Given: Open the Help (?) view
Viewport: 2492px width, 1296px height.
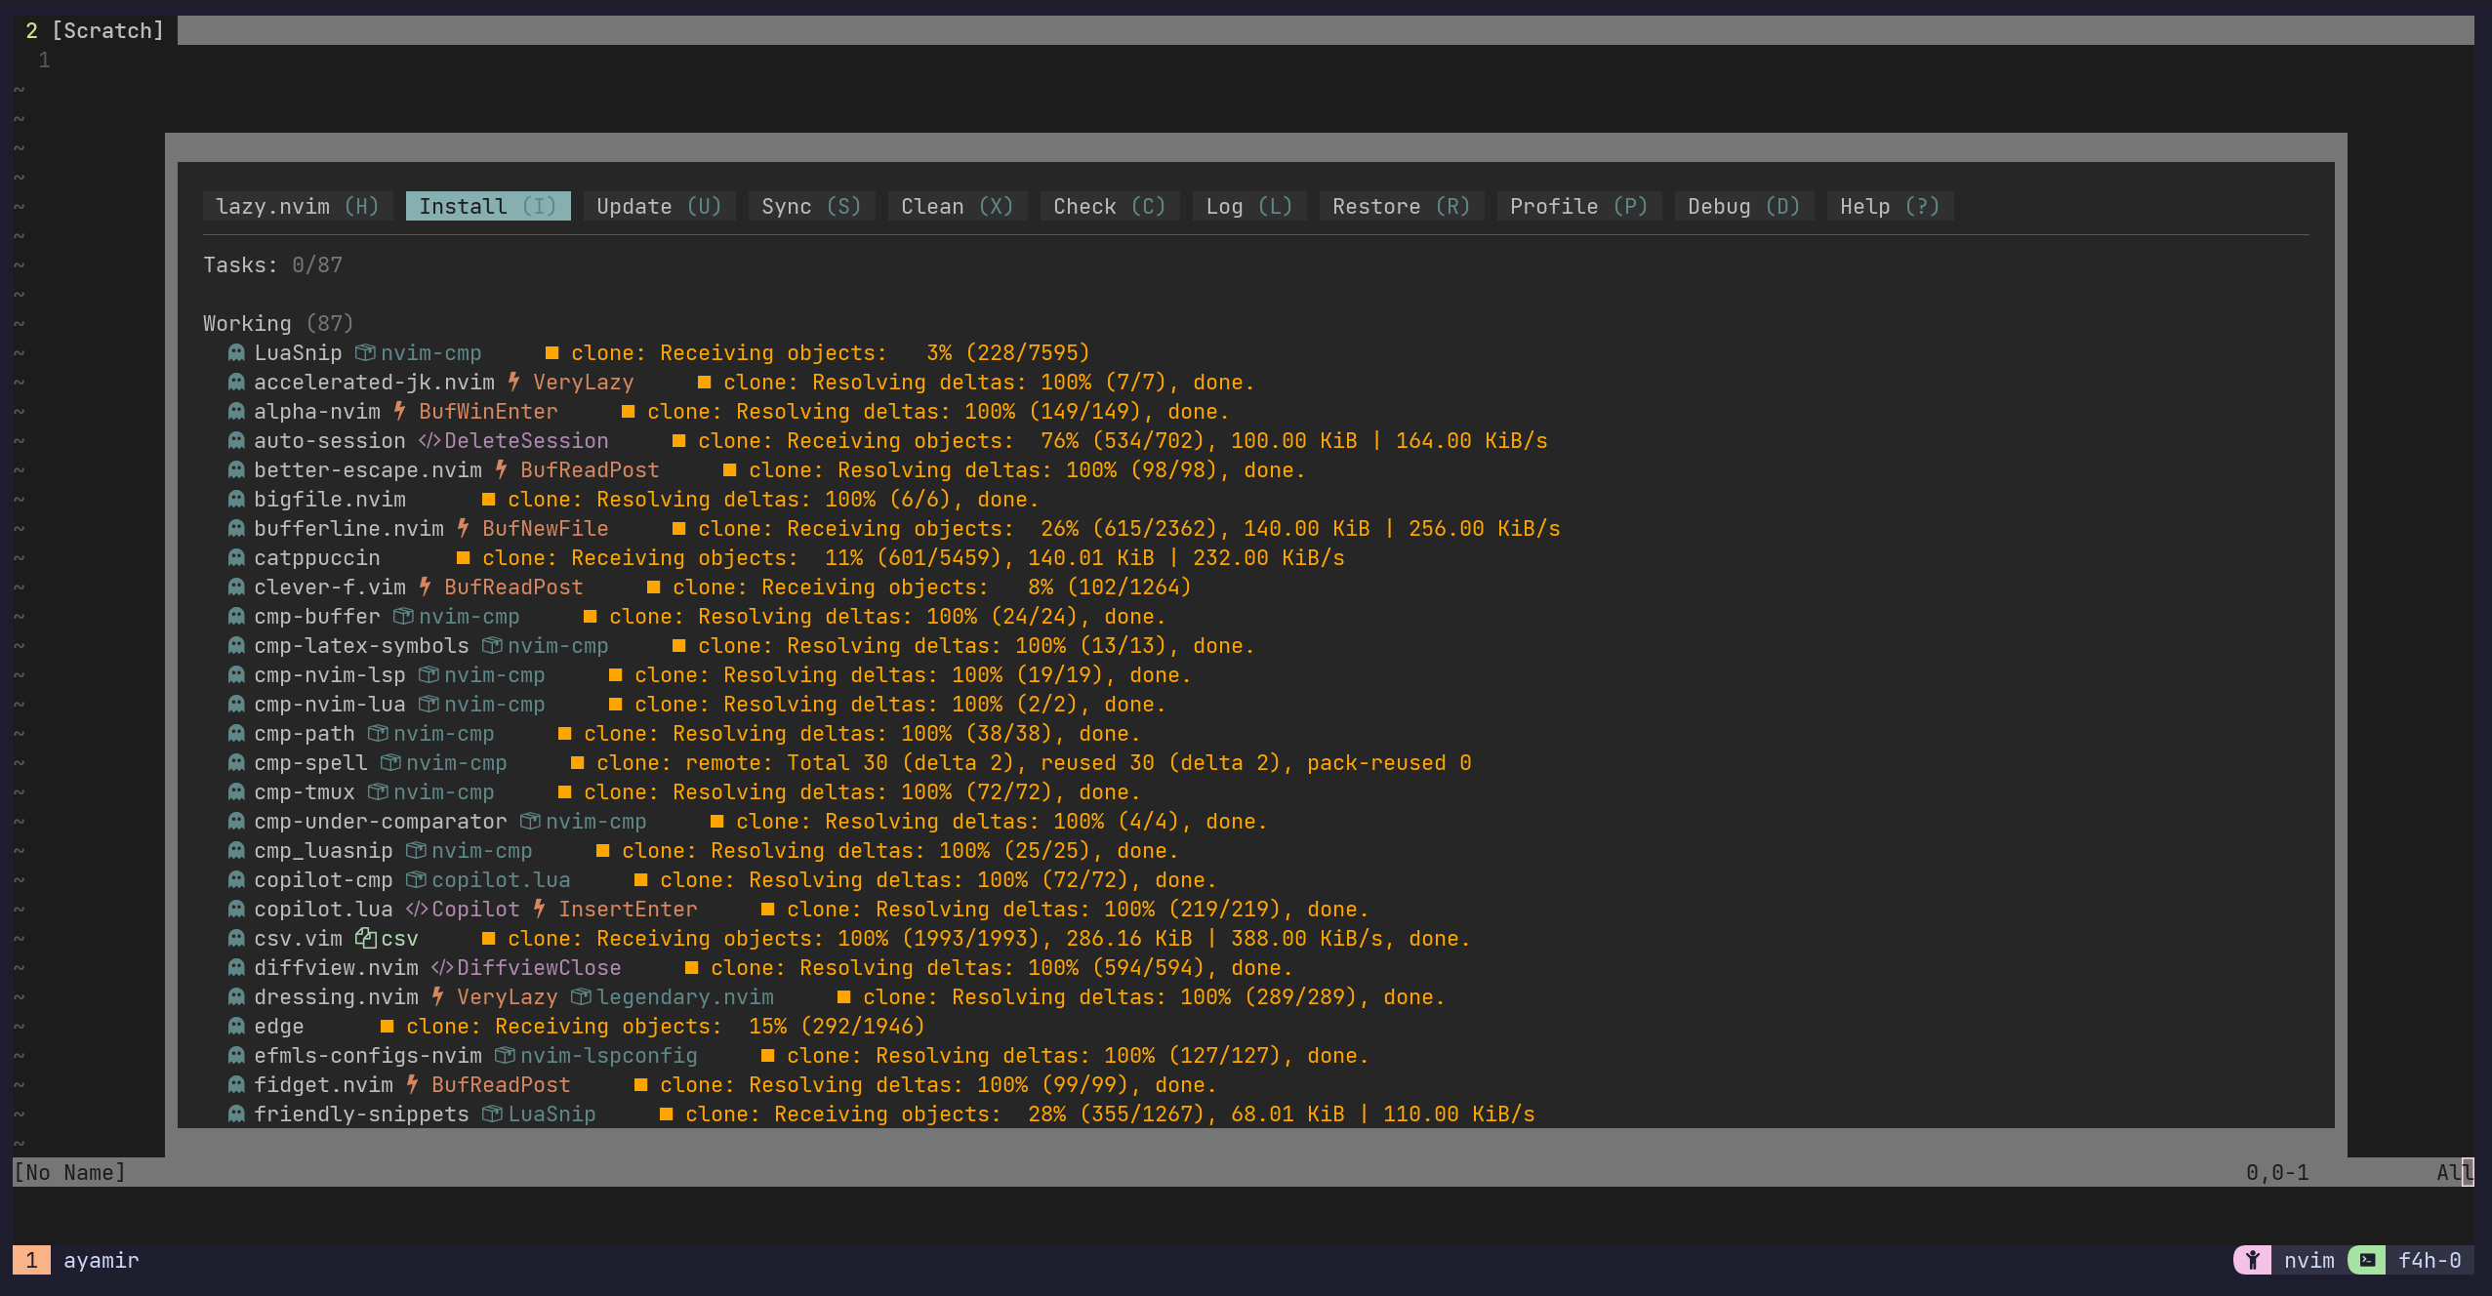Looking at the screenshot, I should click(x=1889, y=206).
